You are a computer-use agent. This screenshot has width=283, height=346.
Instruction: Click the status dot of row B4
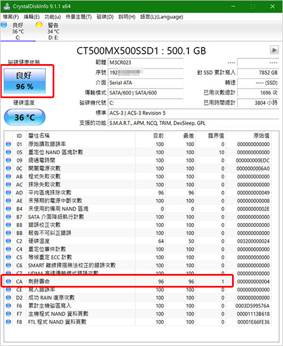point(8,209)
